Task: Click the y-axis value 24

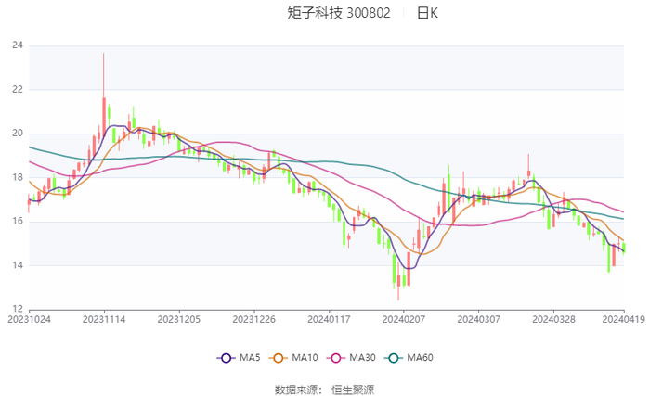Action: [x=17, y=45]
